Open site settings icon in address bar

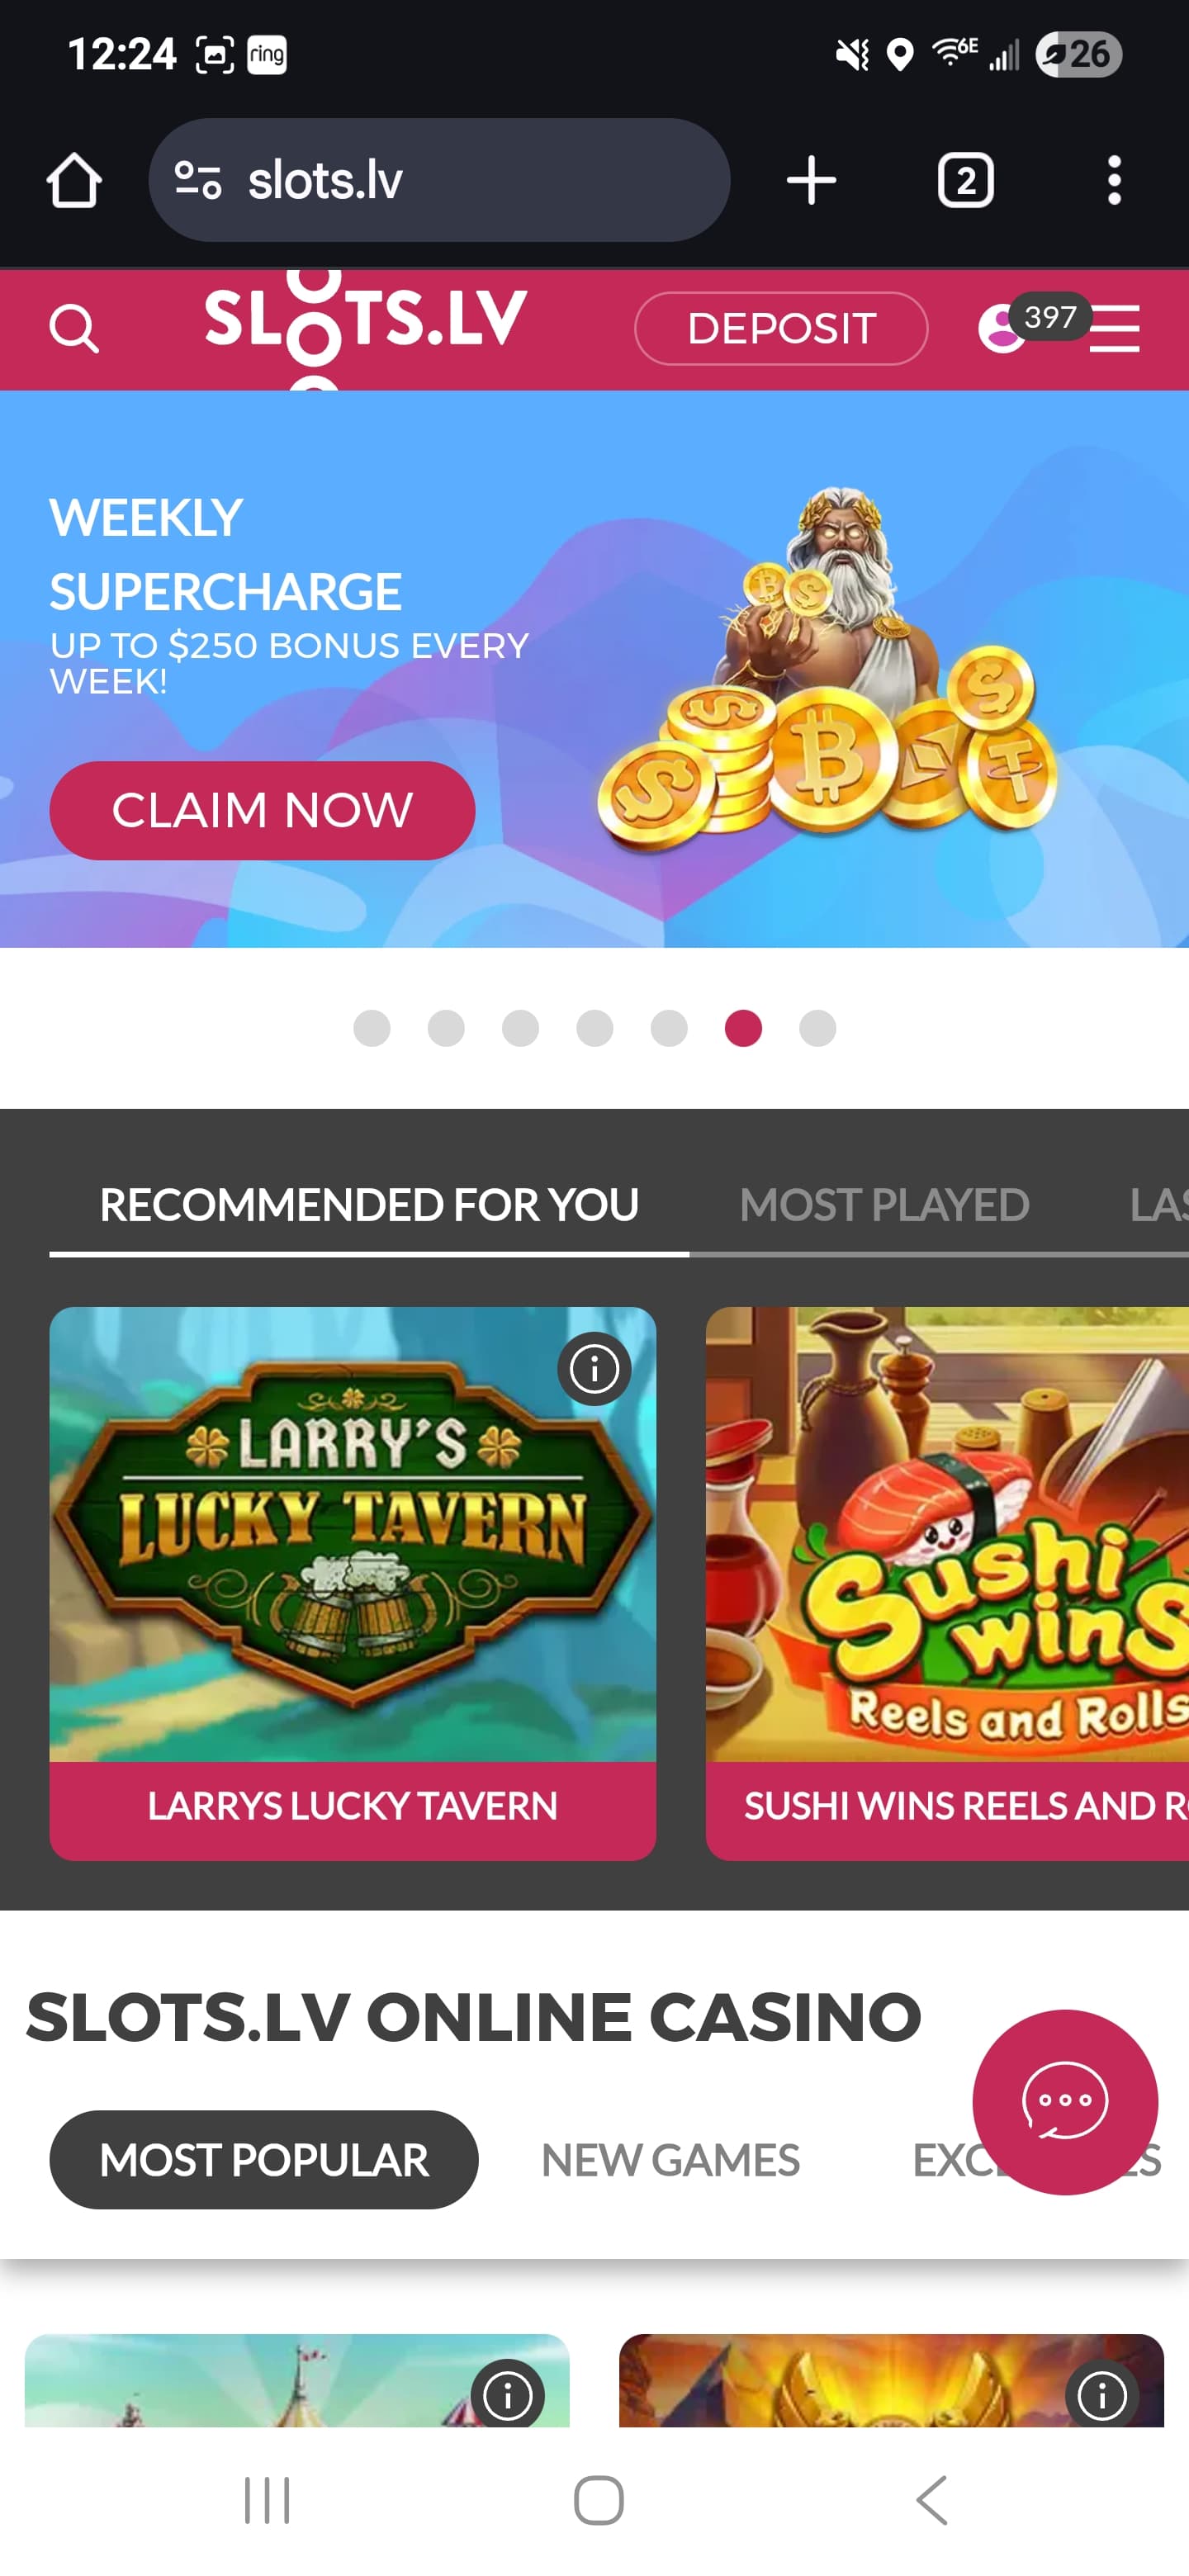click(197, 180)
